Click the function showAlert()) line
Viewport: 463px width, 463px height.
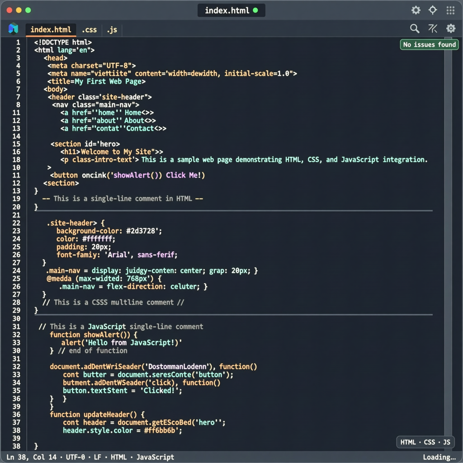(93, 335)
